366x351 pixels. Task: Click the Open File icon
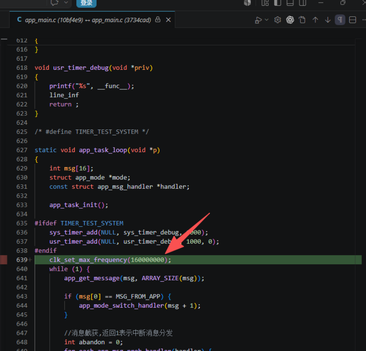click(303, 20)
